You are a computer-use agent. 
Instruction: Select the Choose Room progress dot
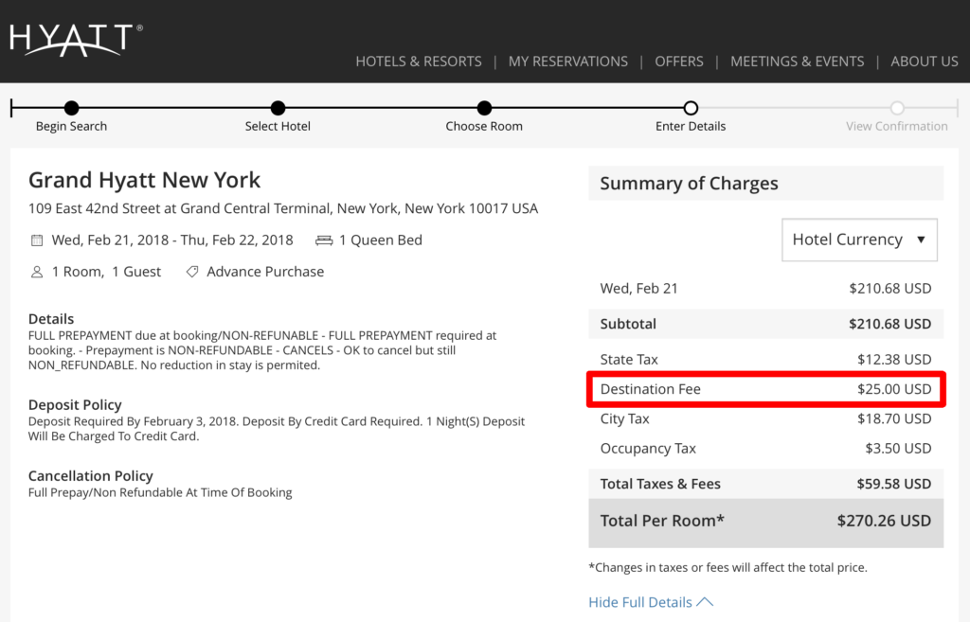484,108
